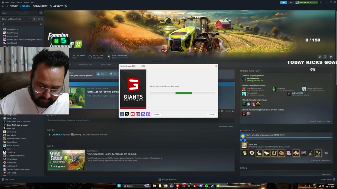
Task: Open YouTube icon in Giants launcher
Action: pos(132,114)
